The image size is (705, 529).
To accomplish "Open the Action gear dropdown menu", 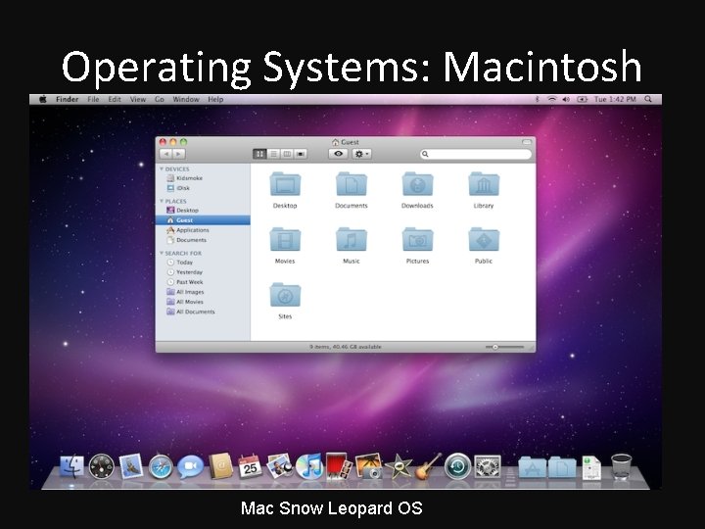I will (361, 154).
